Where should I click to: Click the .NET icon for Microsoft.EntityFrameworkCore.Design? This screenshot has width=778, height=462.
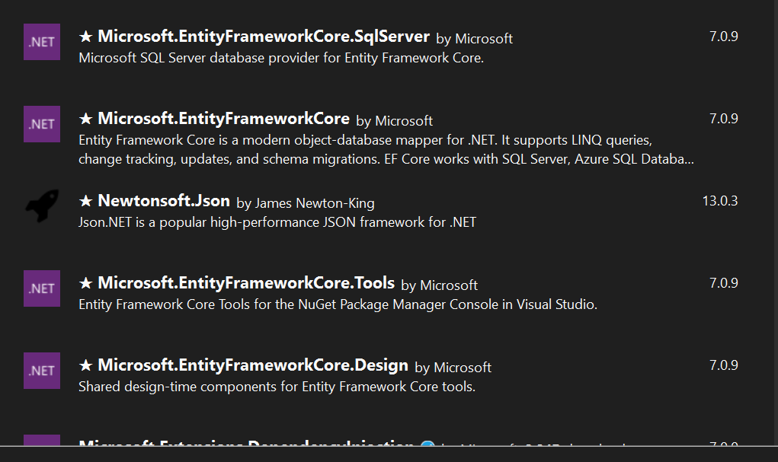pyautogui.click(x=42, y=371)
